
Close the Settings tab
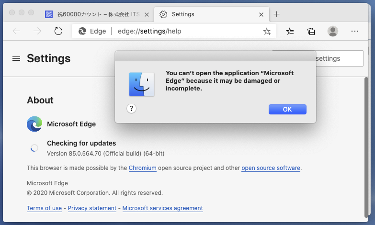click(261, 14)
